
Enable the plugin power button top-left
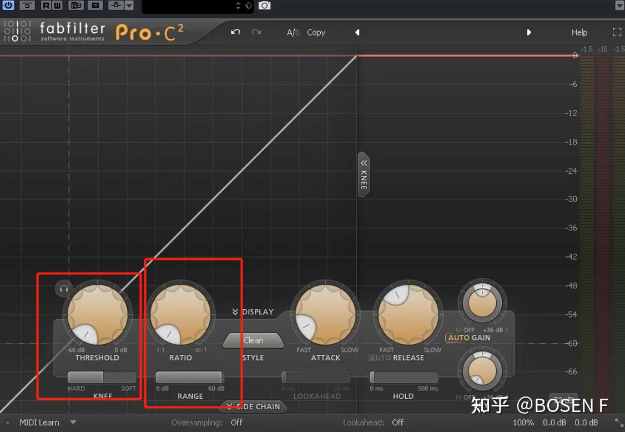pos(8,6)
